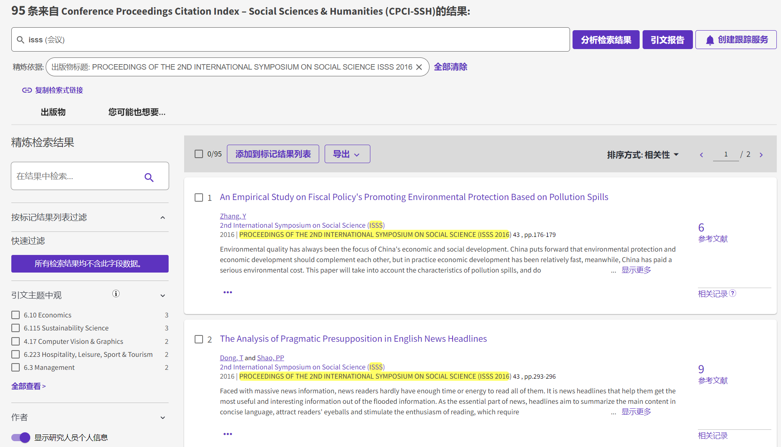Open highlighted proceedings source of record 2
The height and width of the screenshot is (447, 781).
[x=374, y=377]
